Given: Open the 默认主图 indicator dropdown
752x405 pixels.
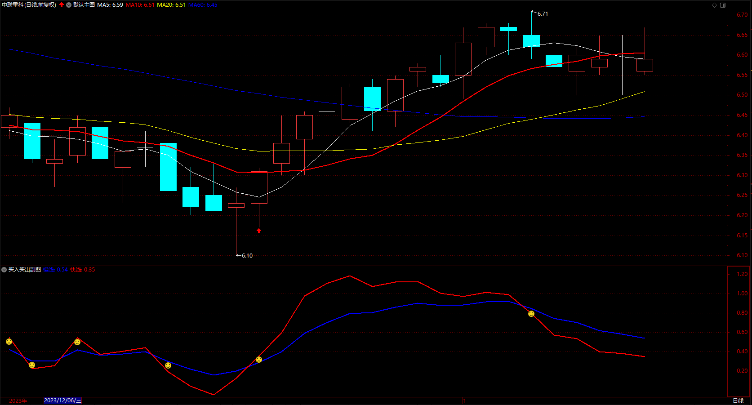Looking at the screenshot, I should (69, 5).
